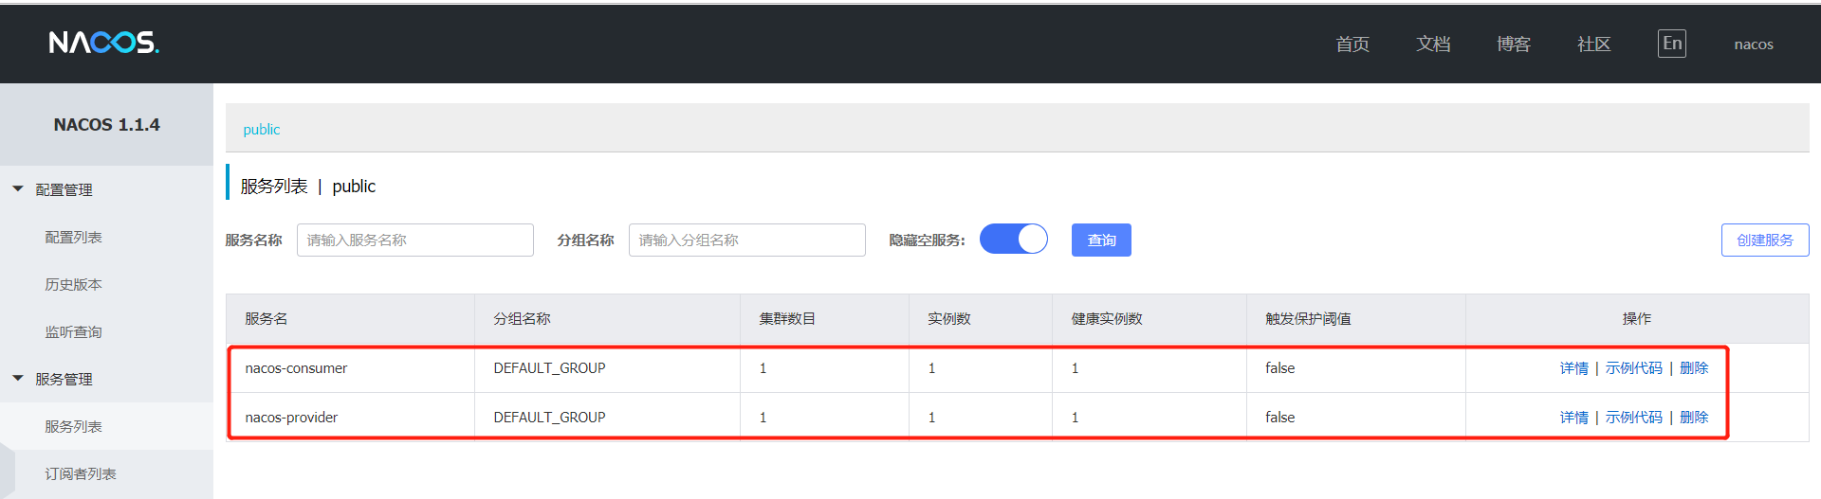The image size is (1821, 499).
Task: Click the 服务管理 sidebar section label
Action: click(x=64, y=380)
